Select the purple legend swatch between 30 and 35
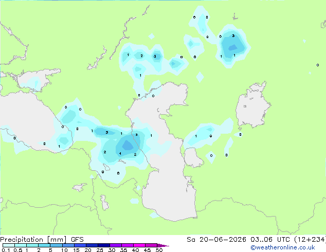Viewport: 326px width, 252px height. click(x=116, y=245)
